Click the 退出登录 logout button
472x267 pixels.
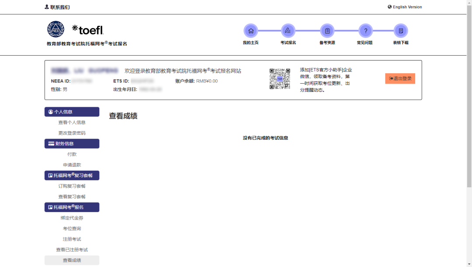click(400, 78)
